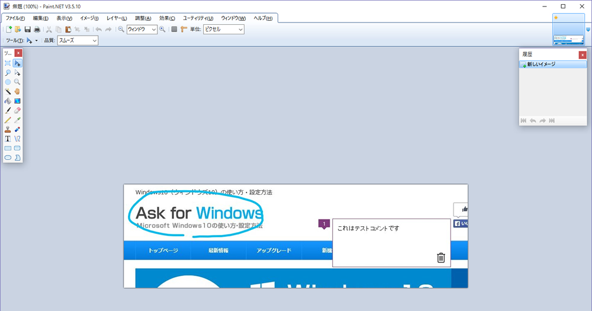Image resolution: width=592 pixels, height=311 pixels.
Task: Select the Move Selected Pixels tool in tools panel
Action: click(x=17, y=63)
